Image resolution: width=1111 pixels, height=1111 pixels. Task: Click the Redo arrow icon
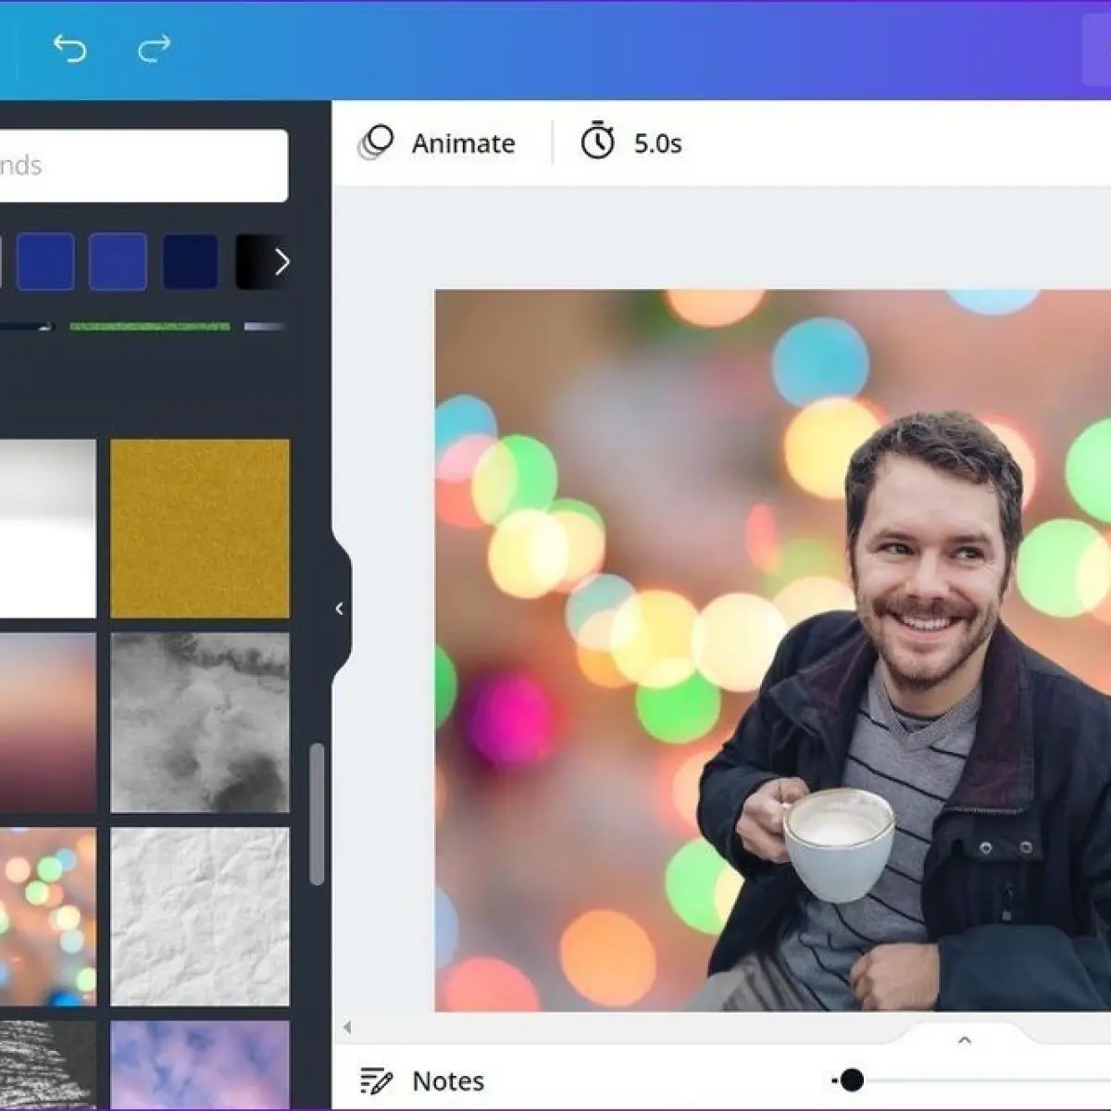[x=154, y=48]
